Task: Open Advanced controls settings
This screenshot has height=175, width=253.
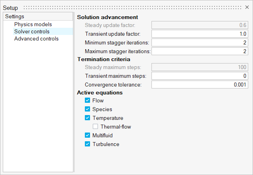Action: point(36,38)
